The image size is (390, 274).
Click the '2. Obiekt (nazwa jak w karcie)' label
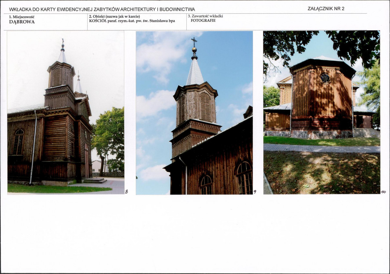pyautogui.click(x=114, y=17)
